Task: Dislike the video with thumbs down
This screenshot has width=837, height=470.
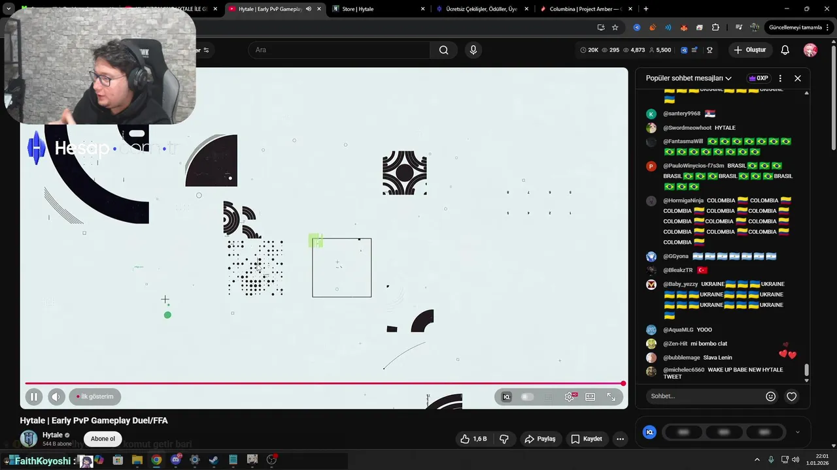Action: pos(504,439)
